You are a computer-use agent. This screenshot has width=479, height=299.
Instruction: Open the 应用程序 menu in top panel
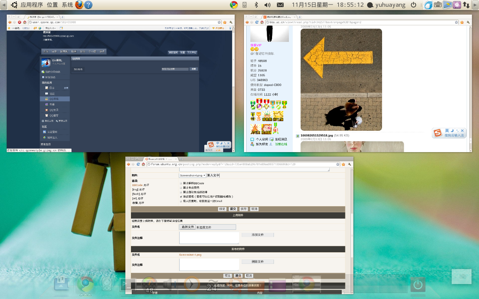tap(31, 5)
